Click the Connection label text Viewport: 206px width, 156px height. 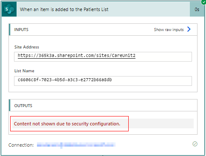(21, 145)
